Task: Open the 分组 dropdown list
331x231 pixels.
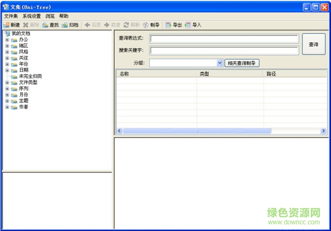Action: (220, 63)
